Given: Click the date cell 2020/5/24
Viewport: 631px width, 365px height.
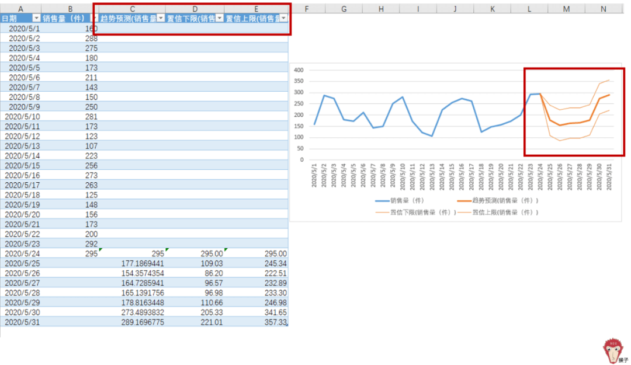Looking at the screenshot, I should tap(22, 253).
